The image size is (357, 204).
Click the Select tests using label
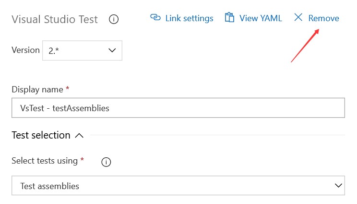(45, 161)
